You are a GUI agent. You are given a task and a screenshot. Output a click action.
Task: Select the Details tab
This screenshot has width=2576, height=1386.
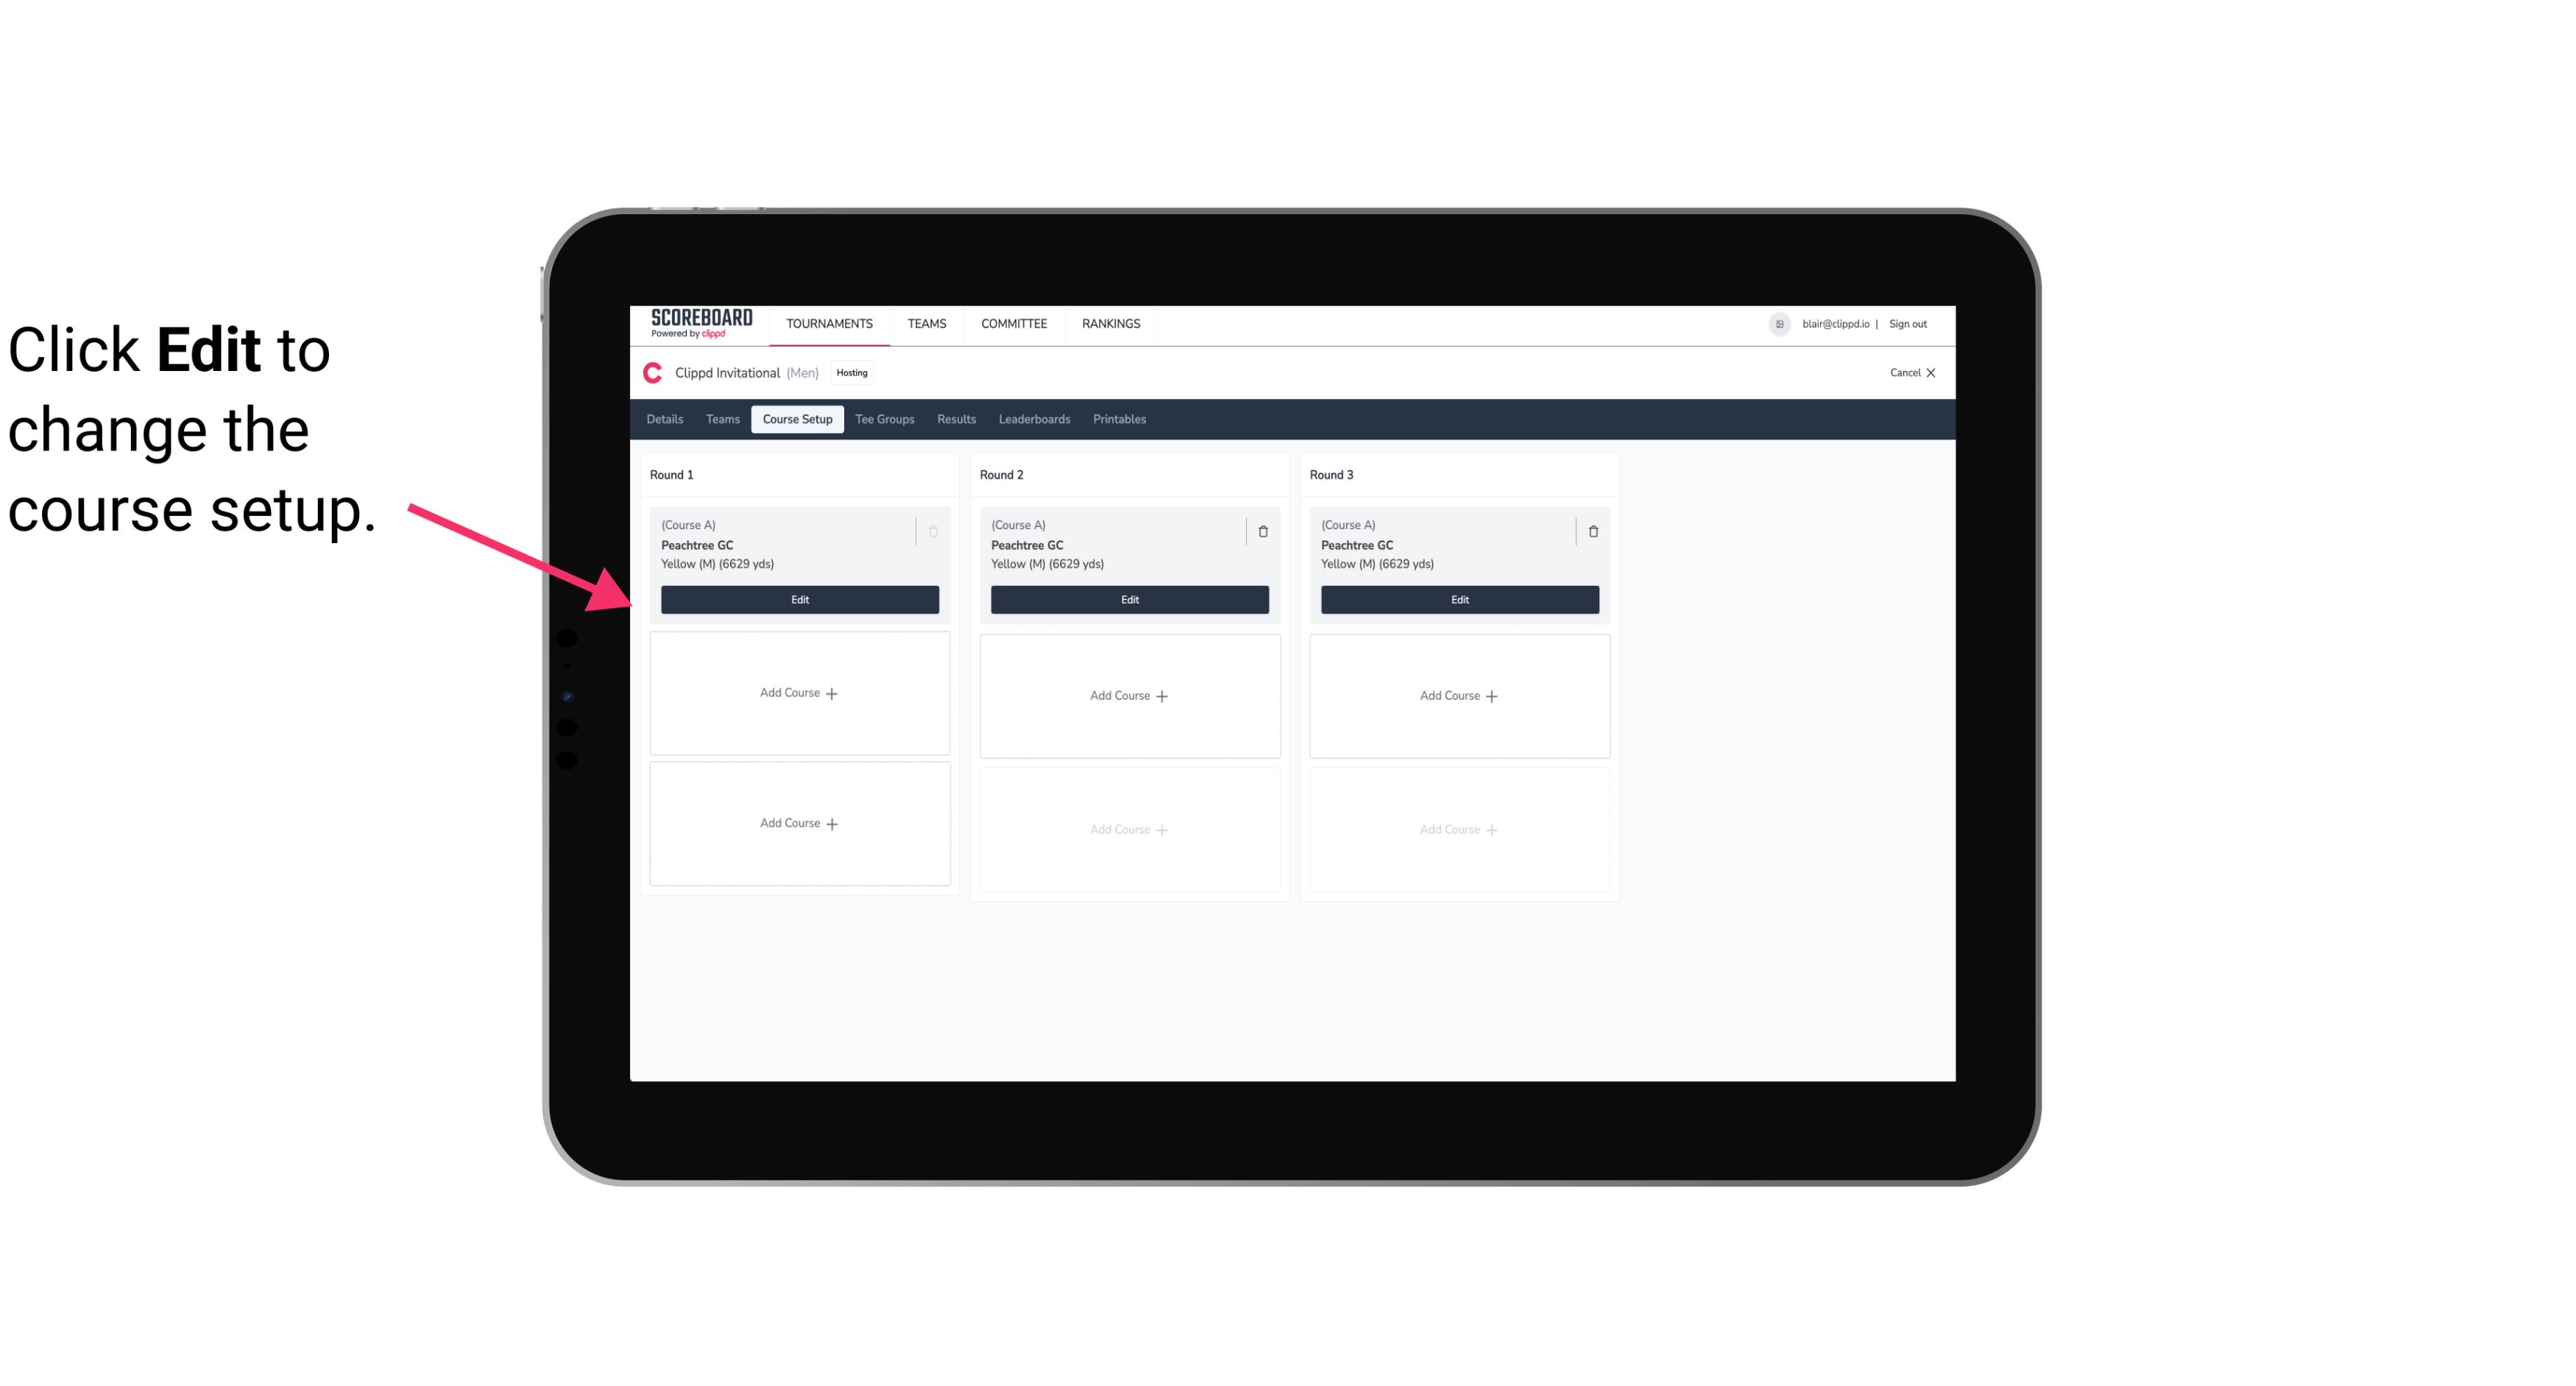667,420
